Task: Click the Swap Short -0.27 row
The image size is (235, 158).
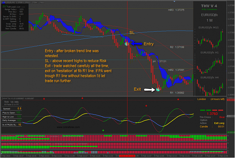Action: [x=15, y=26]
